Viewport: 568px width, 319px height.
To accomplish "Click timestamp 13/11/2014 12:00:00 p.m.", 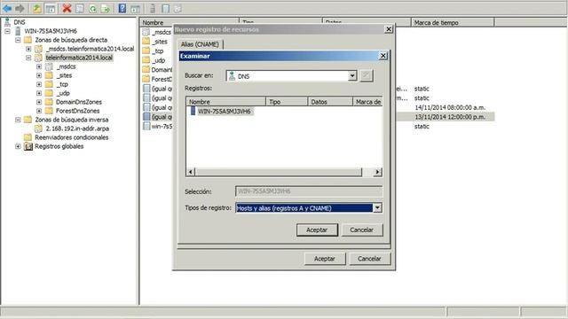I will click(450, 117).
